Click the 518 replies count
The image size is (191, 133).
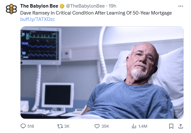(x=31, y=126)
